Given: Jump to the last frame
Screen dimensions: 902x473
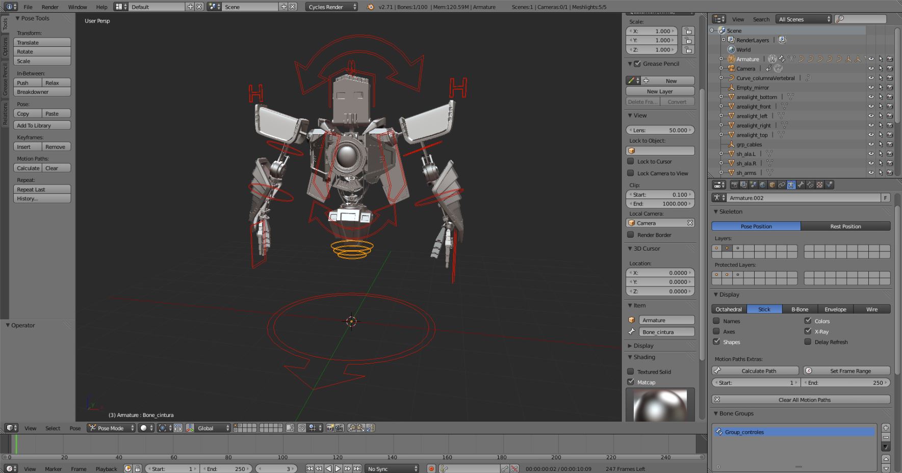Looking at the screenshot, I should (x=357, y=469).
